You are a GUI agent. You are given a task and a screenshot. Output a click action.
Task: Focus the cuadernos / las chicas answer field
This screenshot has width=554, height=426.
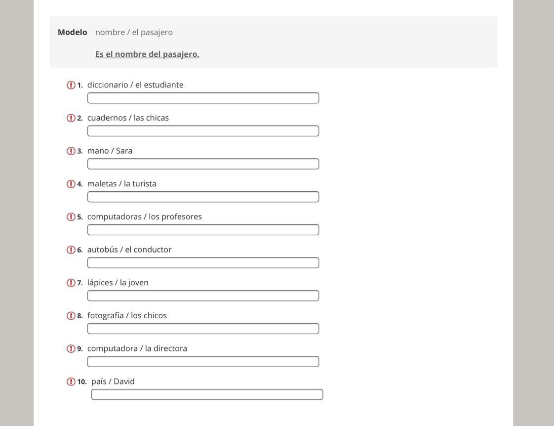click(x=203, y=131)
